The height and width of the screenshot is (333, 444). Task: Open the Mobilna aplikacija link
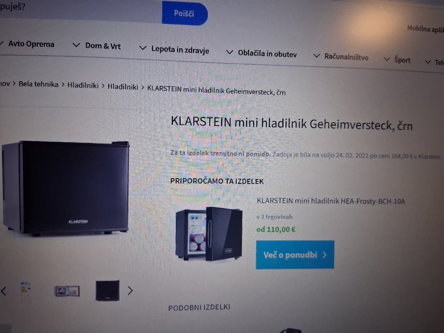425,29
